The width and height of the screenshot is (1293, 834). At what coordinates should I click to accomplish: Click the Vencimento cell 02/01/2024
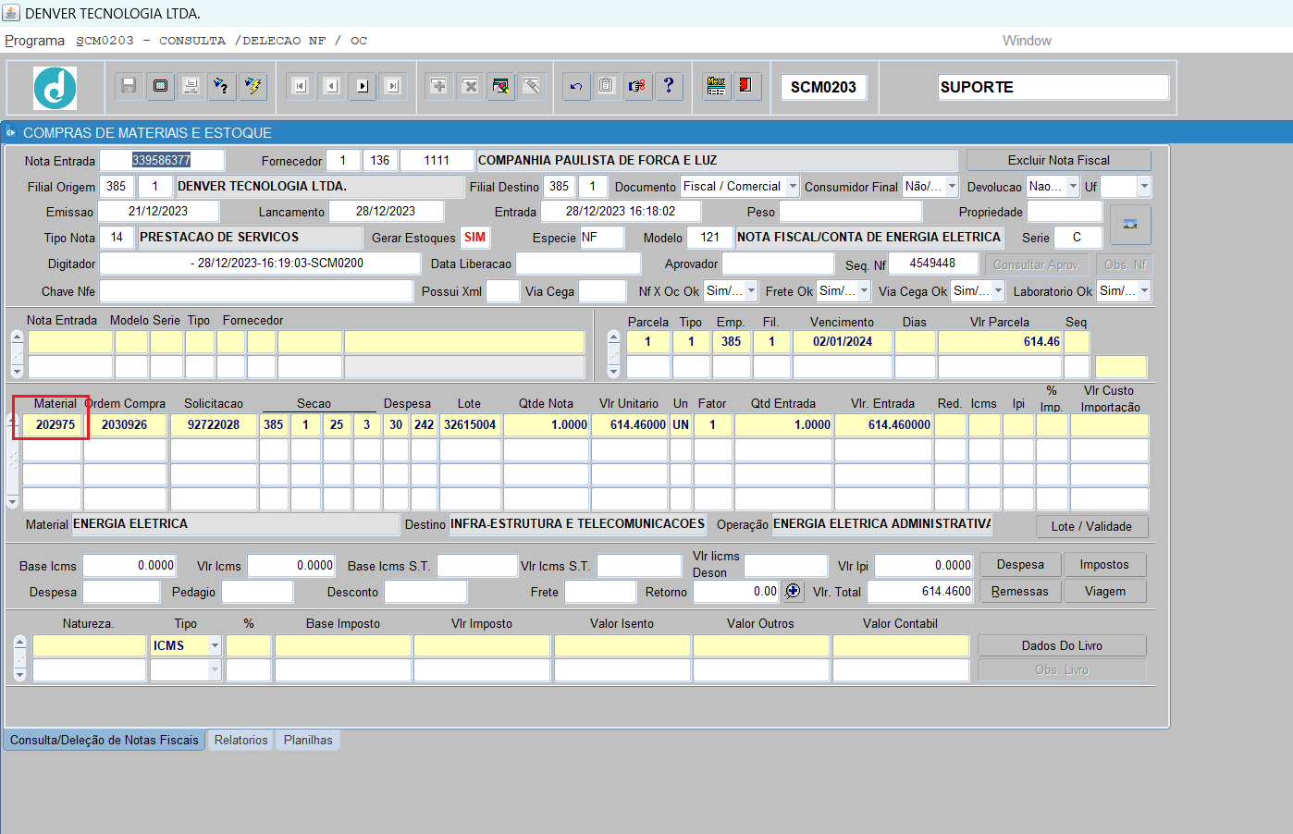pyautogui.click(x=843, y=341)
